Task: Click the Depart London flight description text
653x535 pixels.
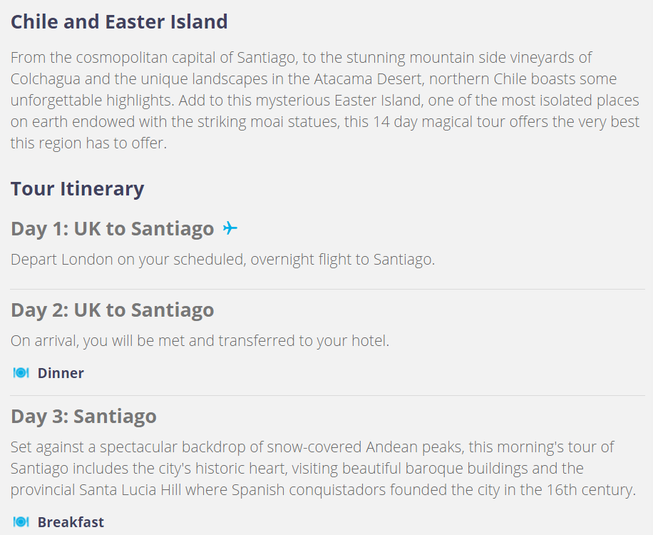Action: tap(223, 260)
